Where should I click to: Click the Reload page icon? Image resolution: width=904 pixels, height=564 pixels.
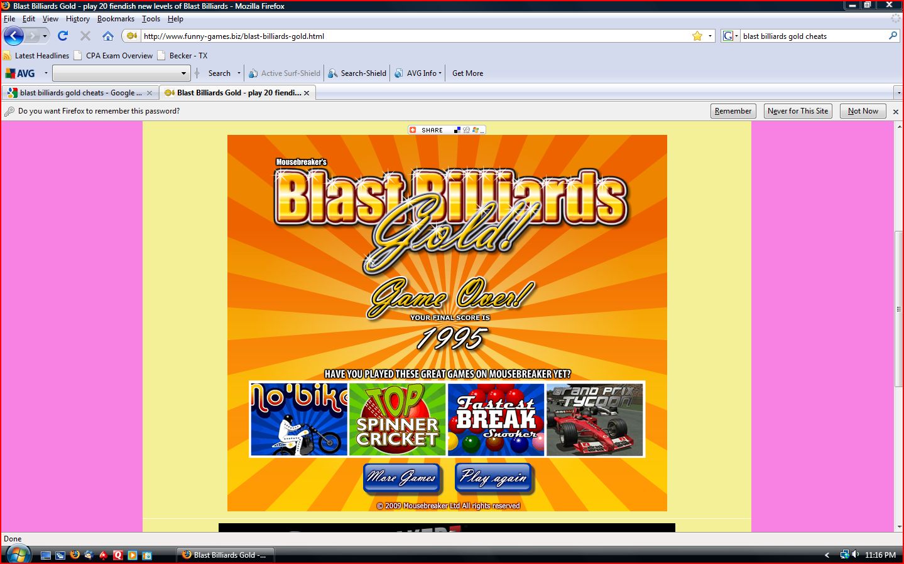62,36
